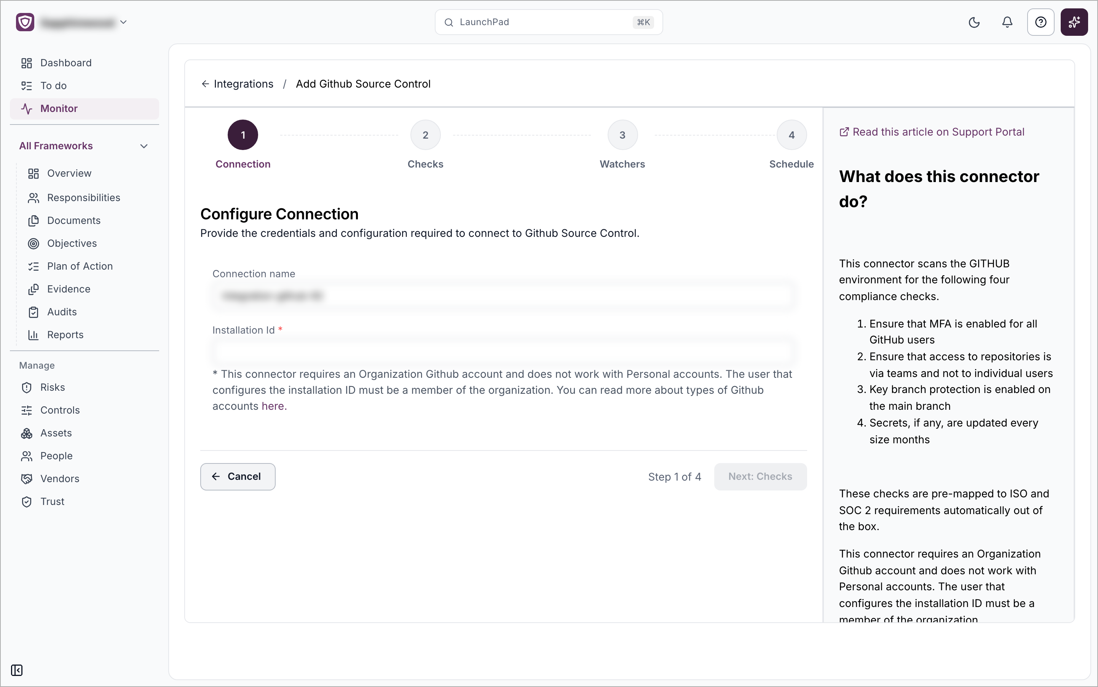The width and height of the screenshot is (1098, 687).
Task: Click the To do checklist icon
Action: (x=27, y=86)
